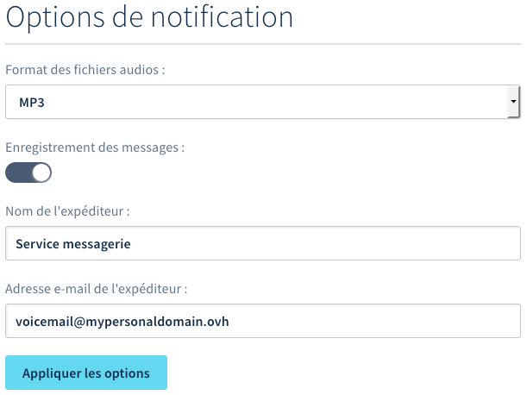Focus the Nom de l'expéditeur input field
The image size is (527, 395).
point(263,243)
